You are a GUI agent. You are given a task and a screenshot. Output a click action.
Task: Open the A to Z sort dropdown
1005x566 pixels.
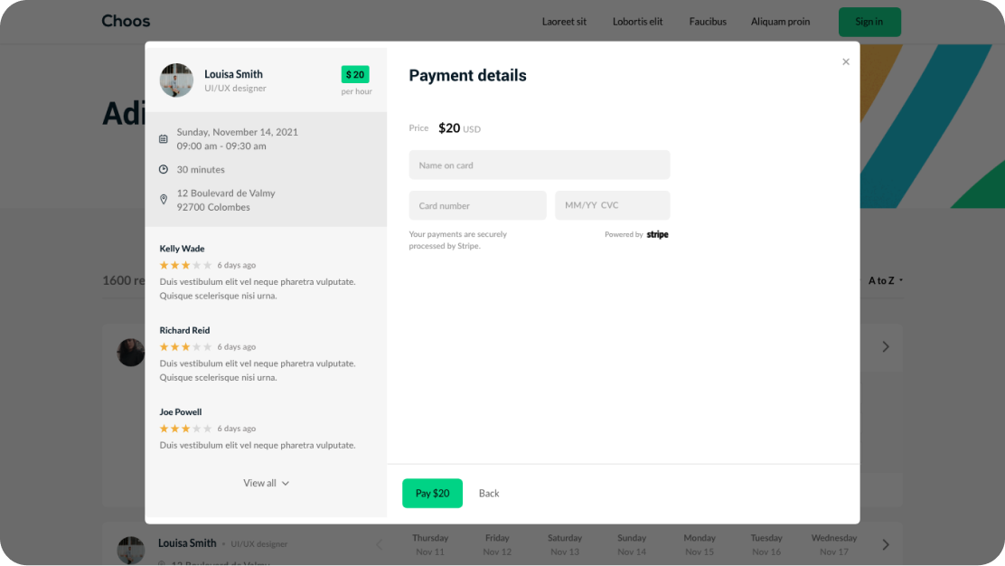(x=885, y=280)
